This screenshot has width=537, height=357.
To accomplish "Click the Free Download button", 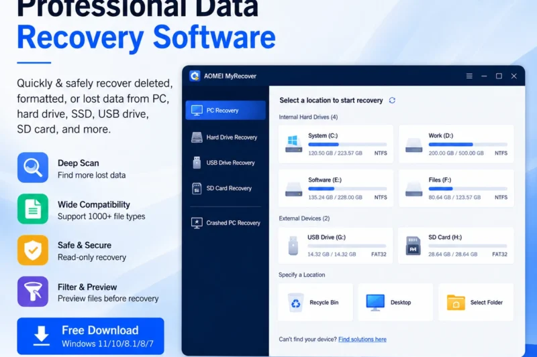I will coord(91,336).
